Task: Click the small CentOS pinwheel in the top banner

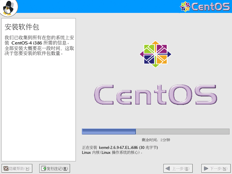Action: [x=185, y=7]
